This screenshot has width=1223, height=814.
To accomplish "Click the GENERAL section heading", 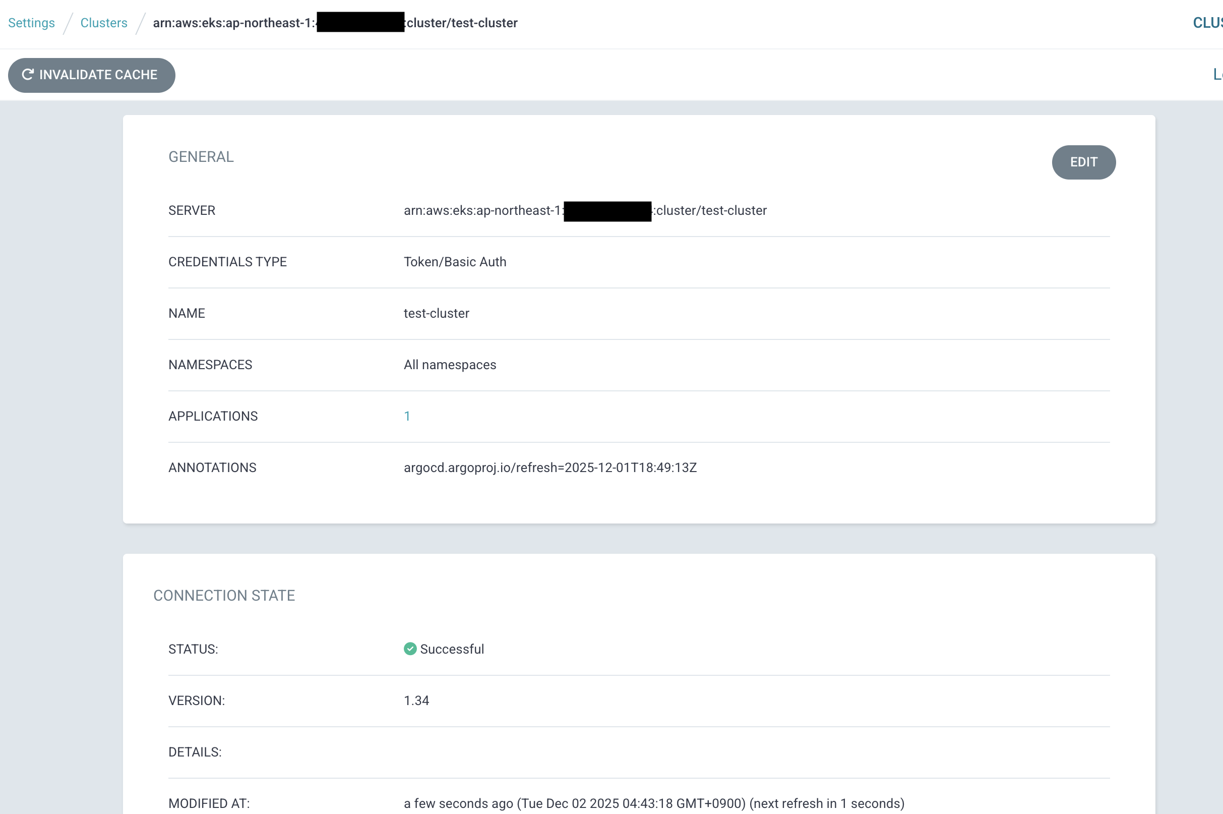I will coord(201,157).
